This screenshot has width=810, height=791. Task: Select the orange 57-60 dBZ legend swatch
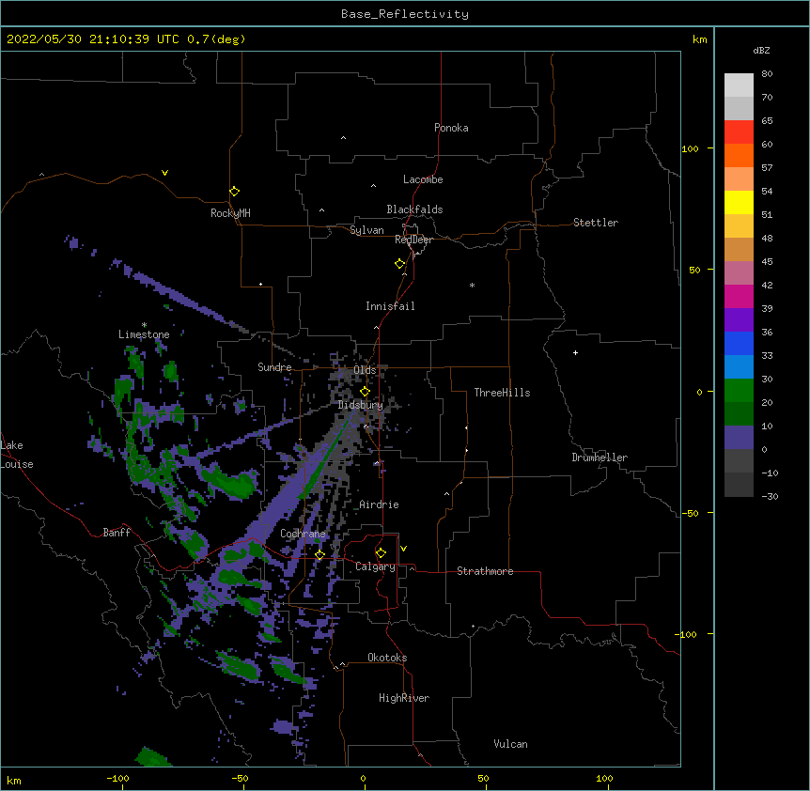coord(739,155)
